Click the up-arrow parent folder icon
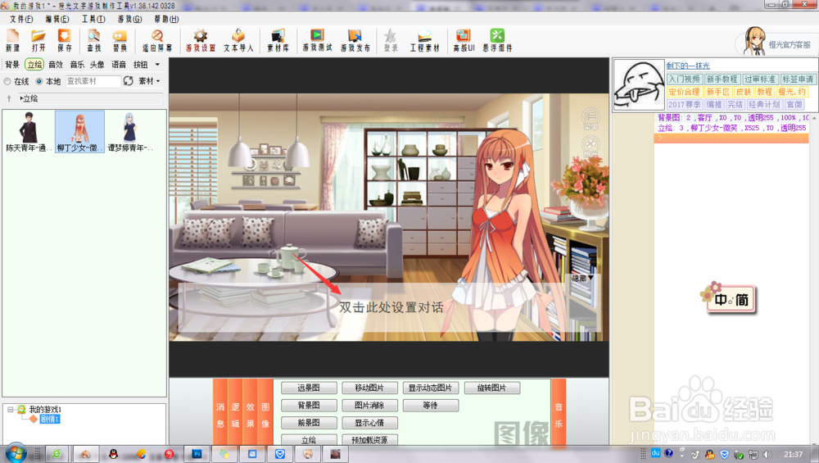Viewport: 819px width, 463px height. tap(9, 98)
